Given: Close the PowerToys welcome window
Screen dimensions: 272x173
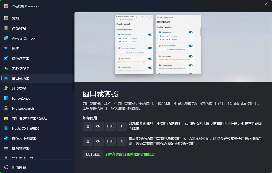Looking at the screenshot, I should tap(266, 4).
